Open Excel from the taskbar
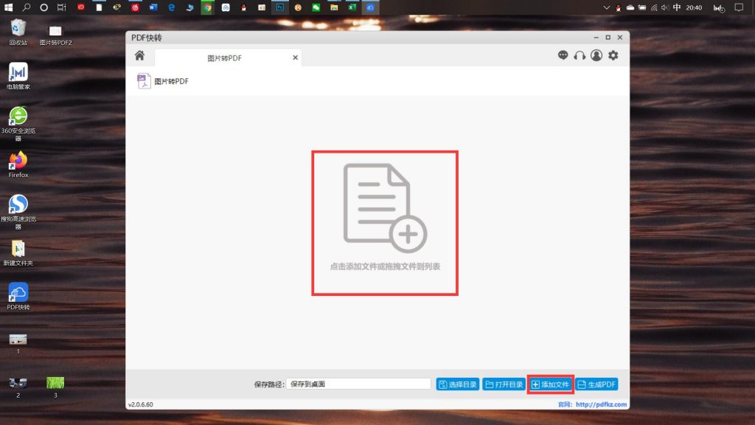 click(352, 7)
